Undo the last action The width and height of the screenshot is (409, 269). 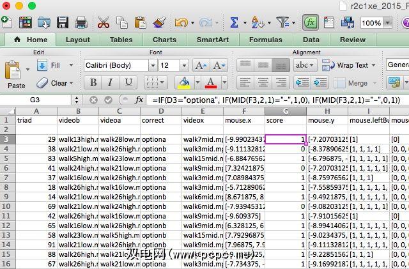coord(181,23)
